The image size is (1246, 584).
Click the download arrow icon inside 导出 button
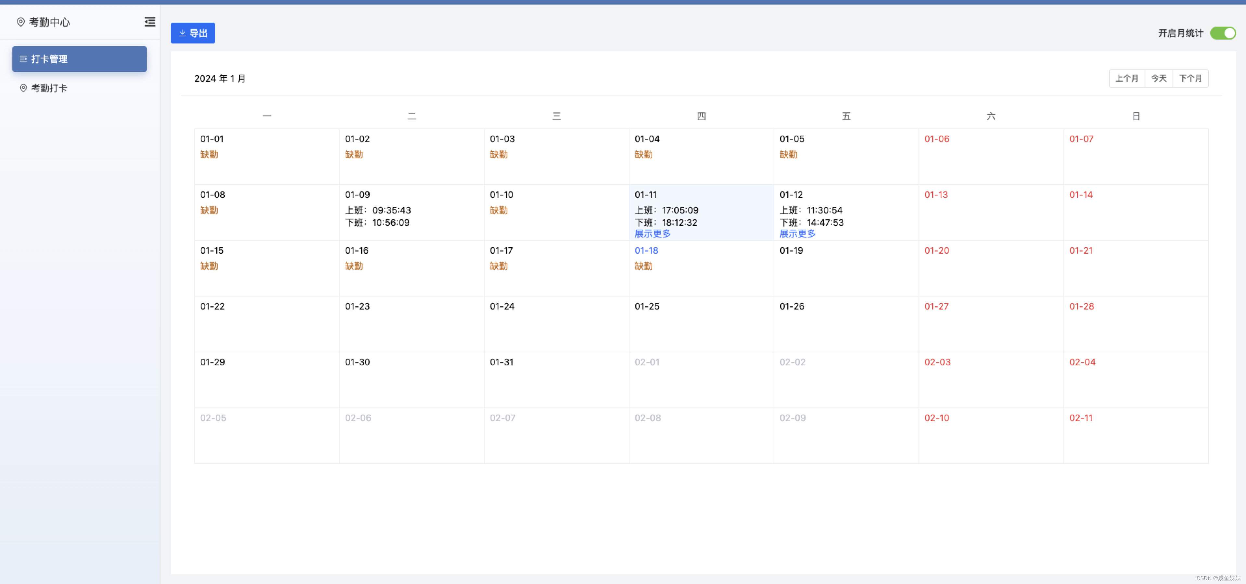tap(182, 33)
